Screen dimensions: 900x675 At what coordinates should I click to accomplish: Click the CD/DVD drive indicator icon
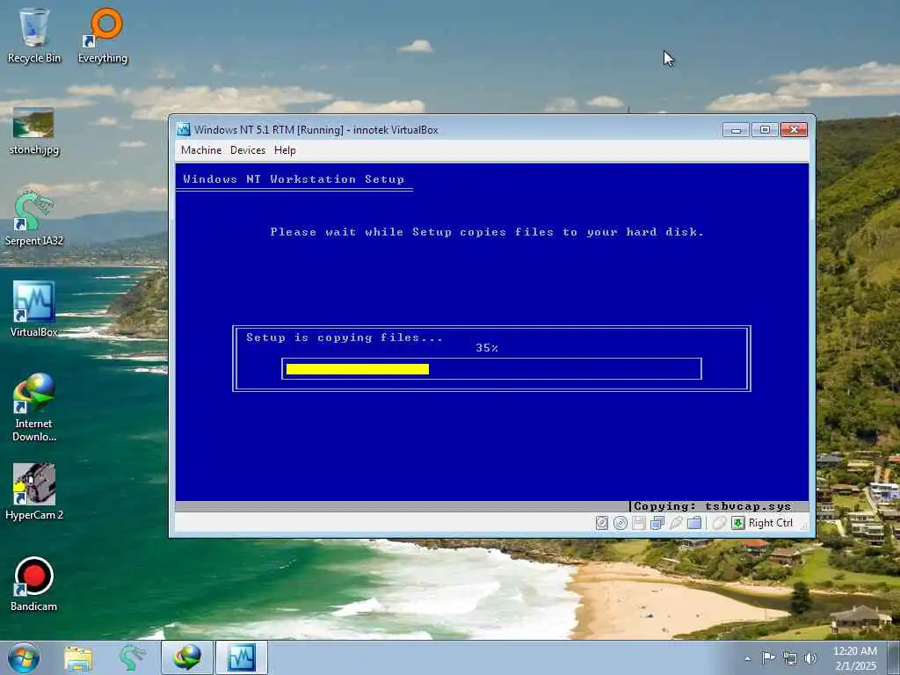coord(621,523)
